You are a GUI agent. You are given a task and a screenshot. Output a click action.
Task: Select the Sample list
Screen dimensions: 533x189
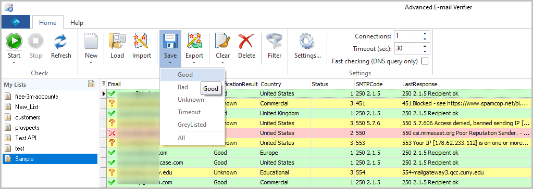[x=51, y=158]
